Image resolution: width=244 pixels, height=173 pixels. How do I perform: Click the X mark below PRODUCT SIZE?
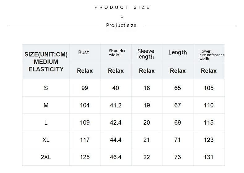(x=122, y=17)
